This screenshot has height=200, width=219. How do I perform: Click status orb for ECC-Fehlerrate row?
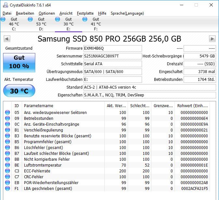[x=7, y=171]
